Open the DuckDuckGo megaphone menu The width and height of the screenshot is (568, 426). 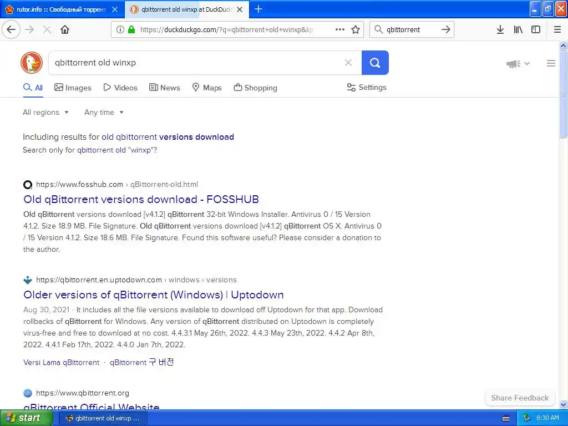coord(518,64)
